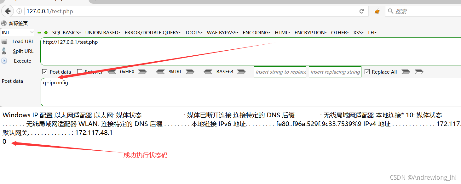Click the Load URL drive icon
Image resolution: width=461 pixels, height=184 pixels.
pyautogui.click(x=4, y=42)
